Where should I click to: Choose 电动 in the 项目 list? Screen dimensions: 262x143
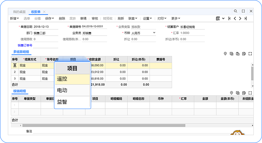coord(72,90)
